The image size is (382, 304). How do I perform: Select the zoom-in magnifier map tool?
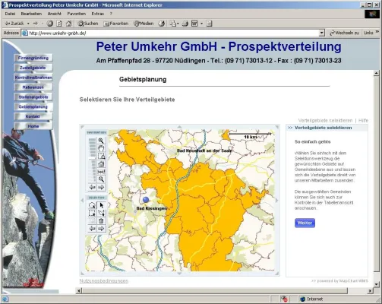[101, 141]
